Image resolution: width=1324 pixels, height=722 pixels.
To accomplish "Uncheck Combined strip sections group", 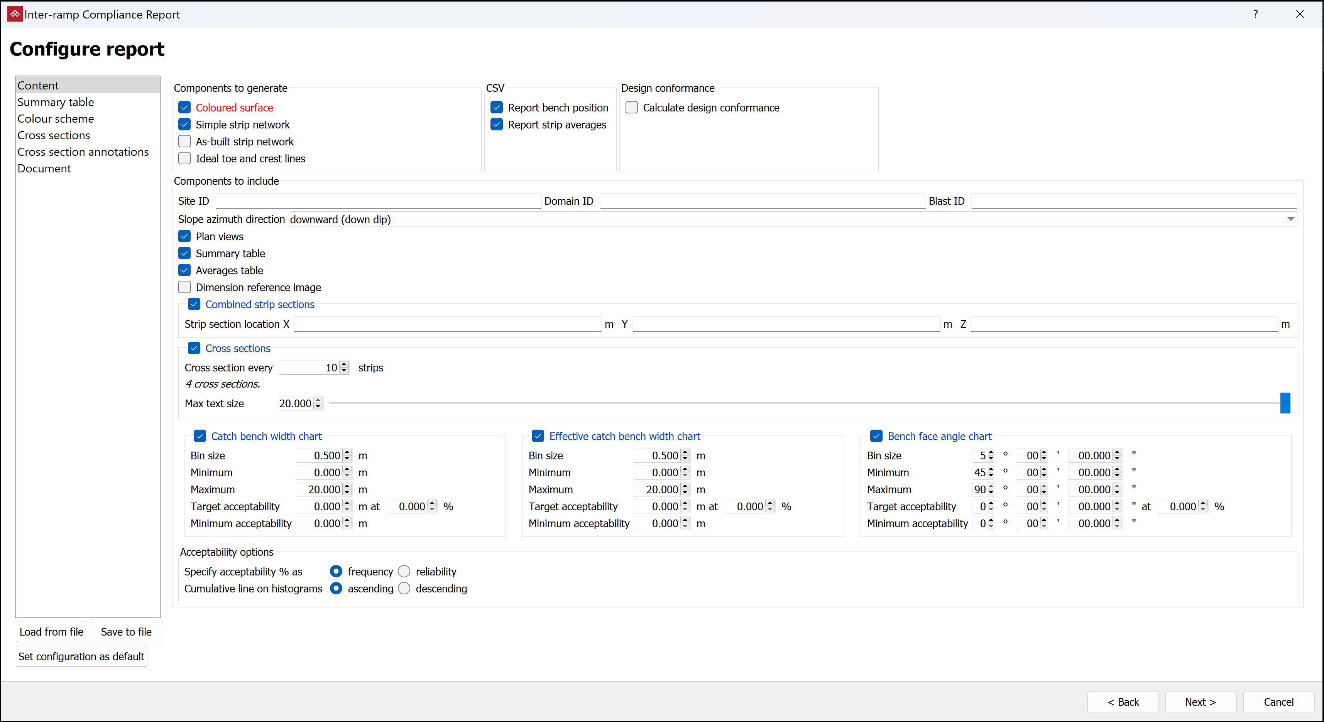I will pos(194,304).
